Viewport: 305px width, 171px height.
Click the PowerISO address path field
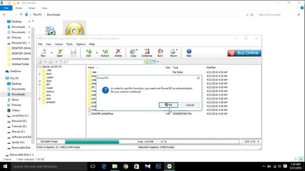coord(105,62)
